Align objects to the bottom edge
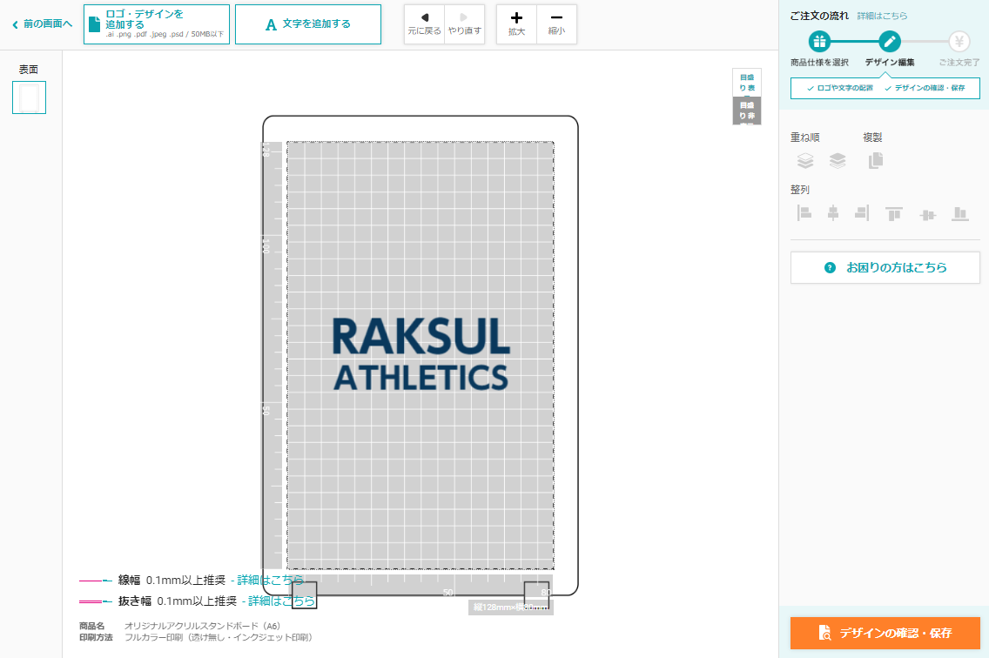Viewport: 989px width, 658px height. coord(960,214)
